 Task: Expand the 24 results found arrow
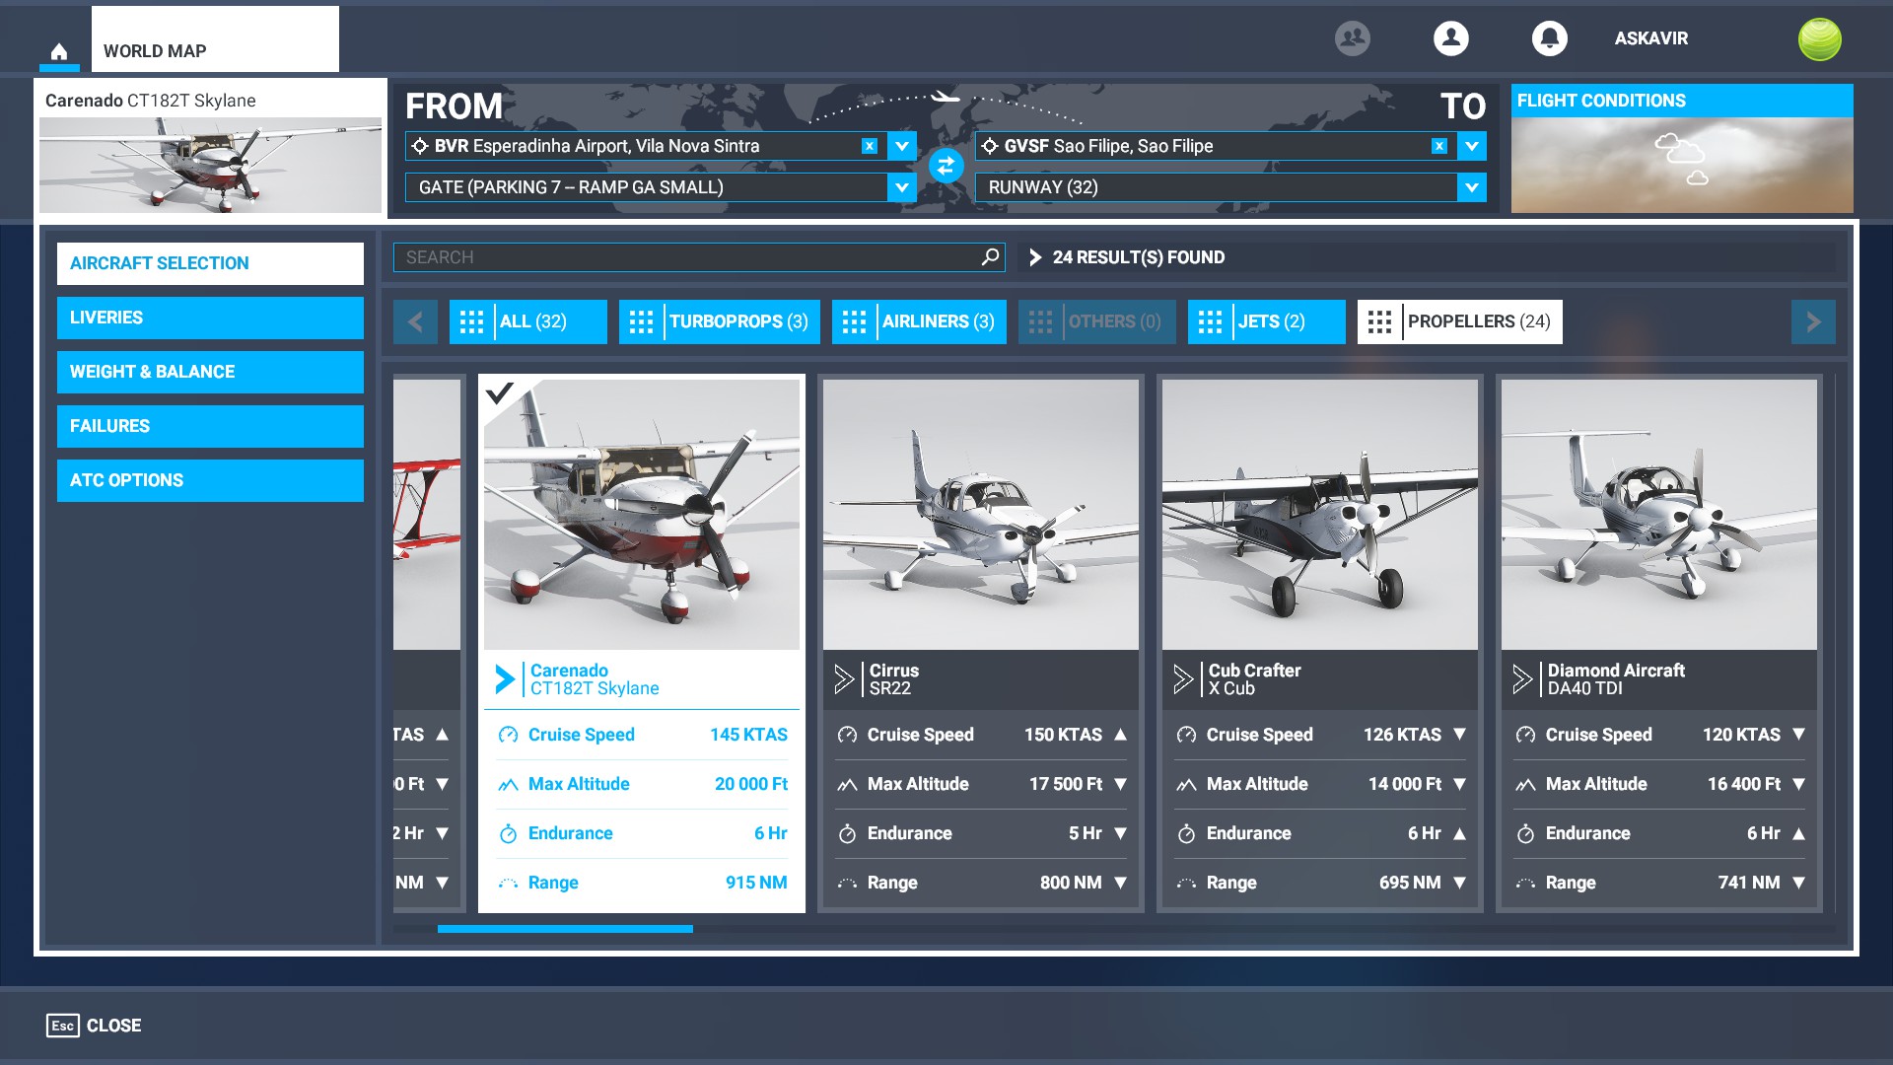(x=1035, y=257)
